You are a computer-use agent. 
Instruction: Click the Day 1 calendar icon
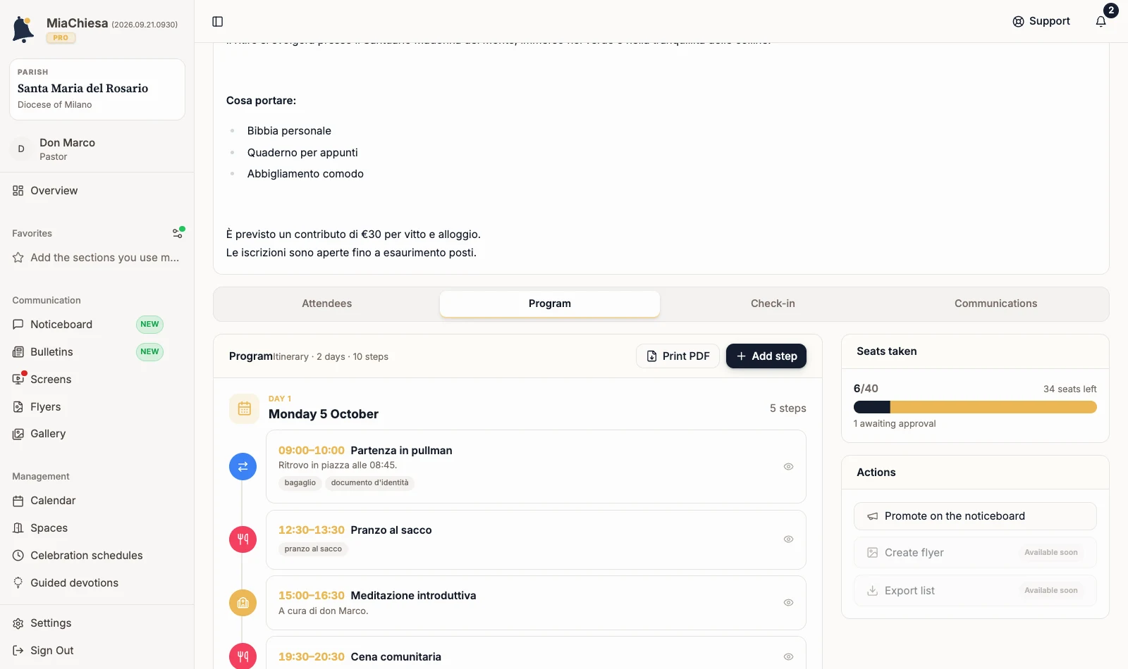245,408
